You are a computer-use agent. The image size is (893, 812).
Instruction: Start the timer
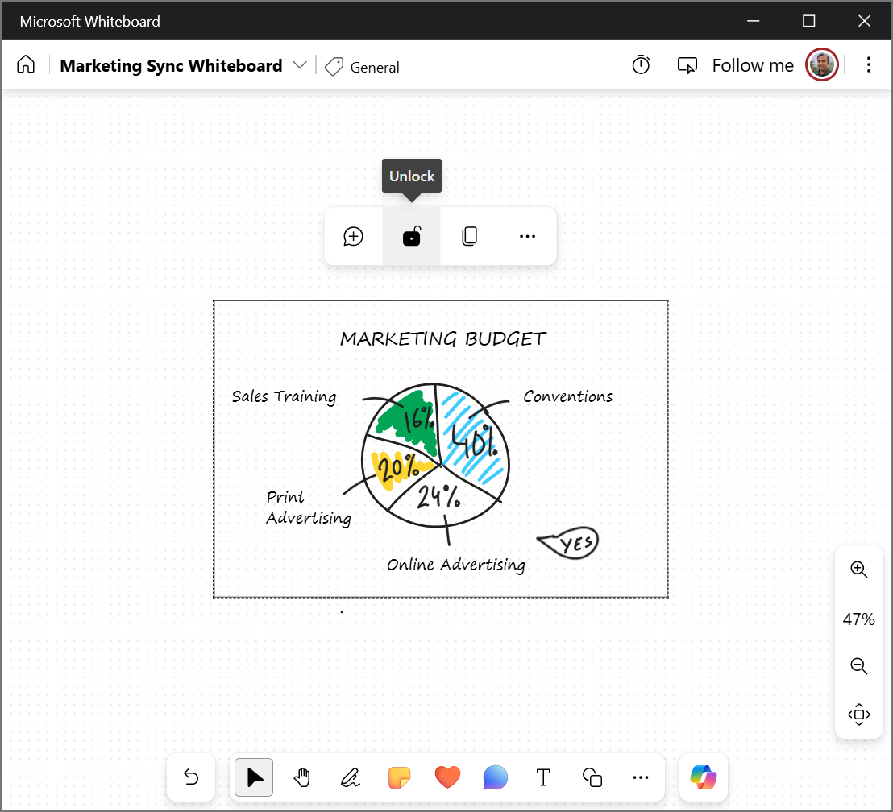tap(641, 64)
